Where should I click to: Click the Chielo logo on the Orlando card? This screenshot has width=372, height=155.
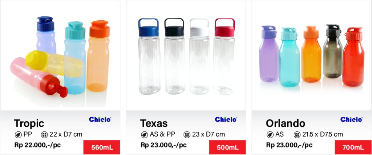[x=351, y=119]
